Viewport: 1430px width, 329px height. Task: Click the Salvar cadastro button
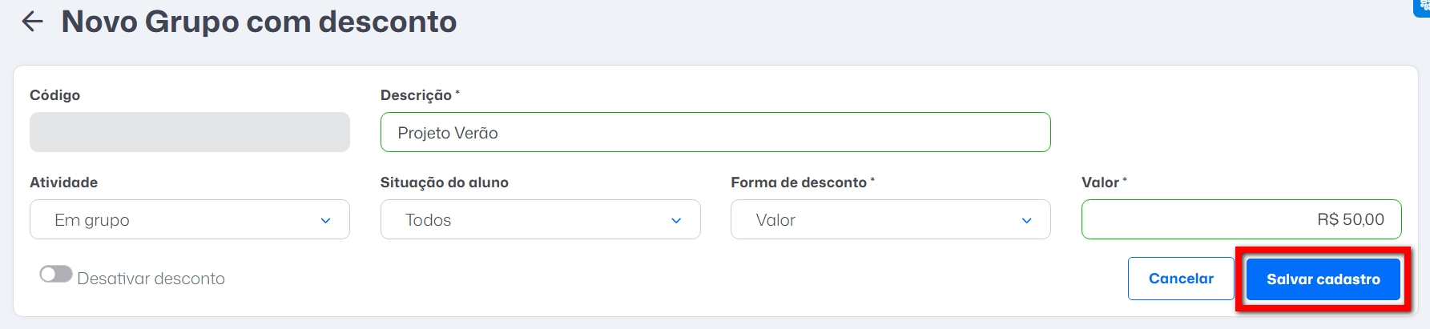tap(1323, 279)
